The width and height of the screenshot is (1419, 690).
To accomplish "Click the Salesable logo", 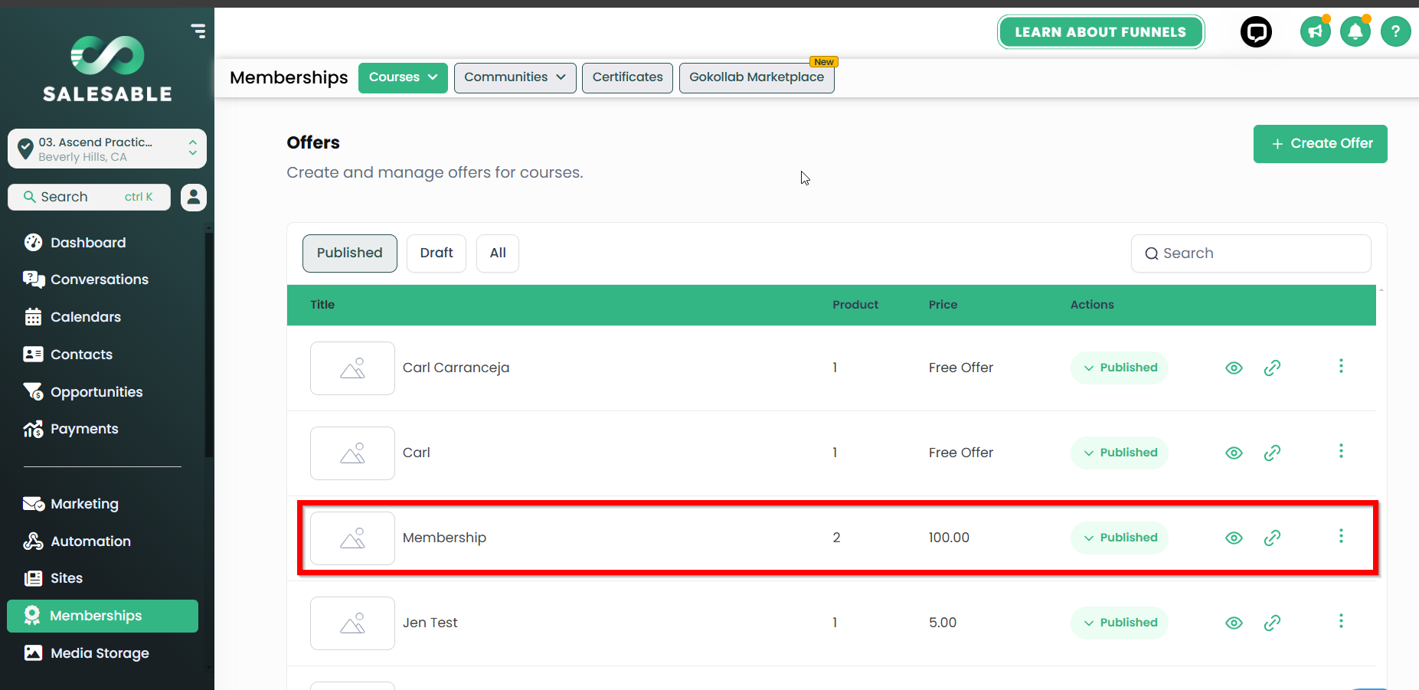I will [107, 69].
